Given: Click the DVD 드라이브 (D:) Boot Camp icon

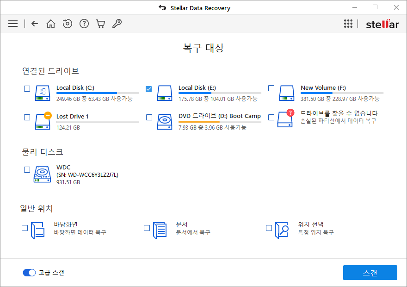Looking at the screenshot, I should pos(164,121).
